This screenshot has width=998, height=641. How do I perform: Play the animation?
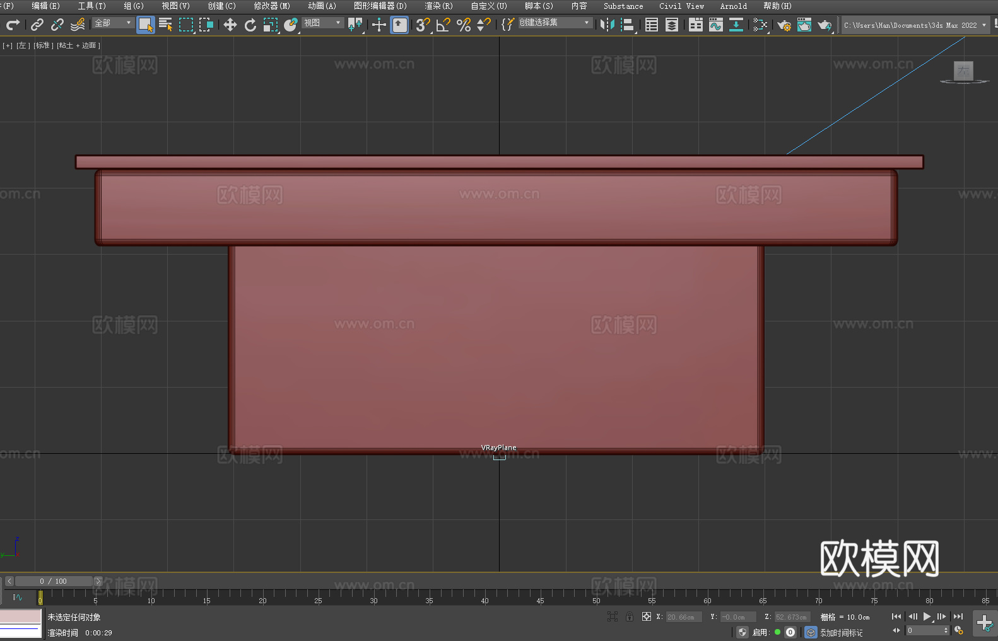coord(927,616)
